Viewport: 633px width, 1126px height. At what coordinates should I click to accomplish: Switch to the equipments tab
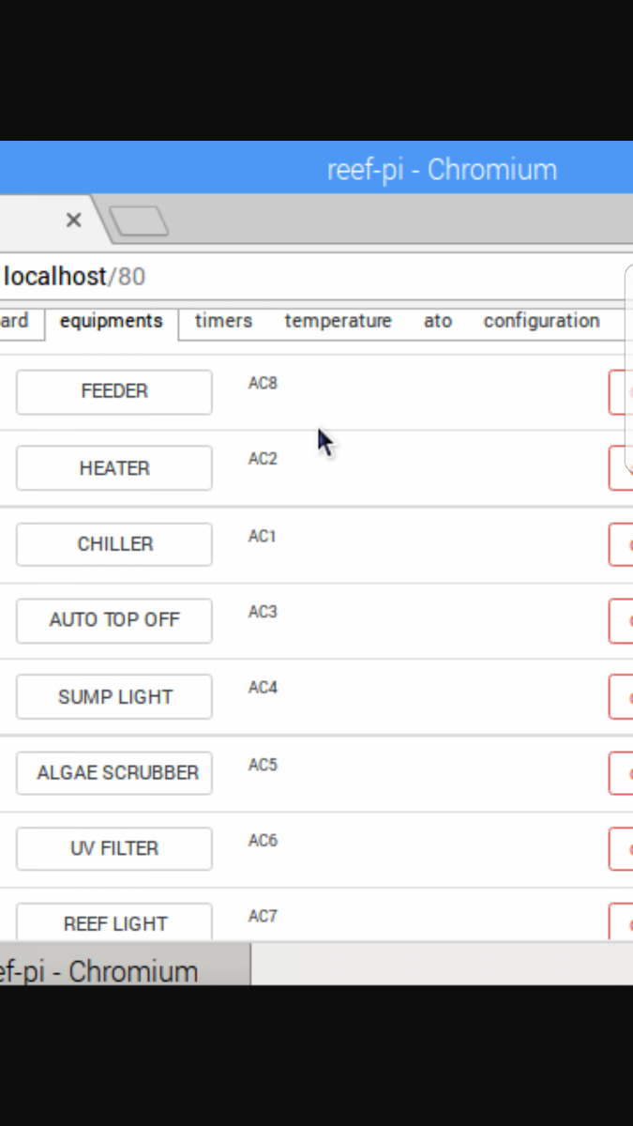112,321
